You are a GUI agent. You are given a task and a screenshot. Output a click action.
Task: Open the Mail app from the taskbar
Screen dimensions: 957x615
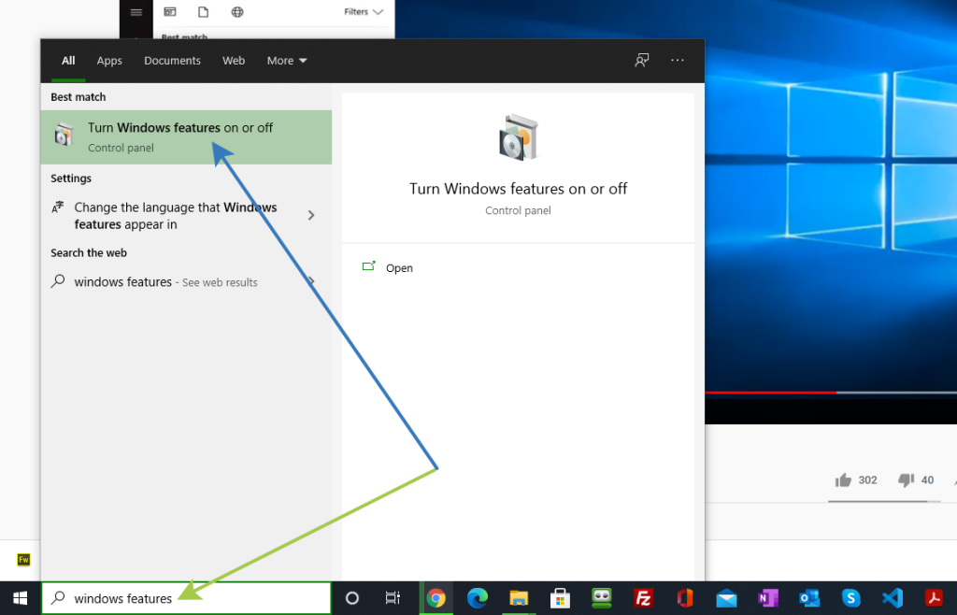726,598
